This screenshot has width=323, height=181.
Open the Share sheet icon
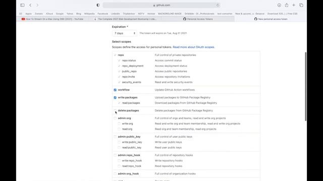[287, 5]
